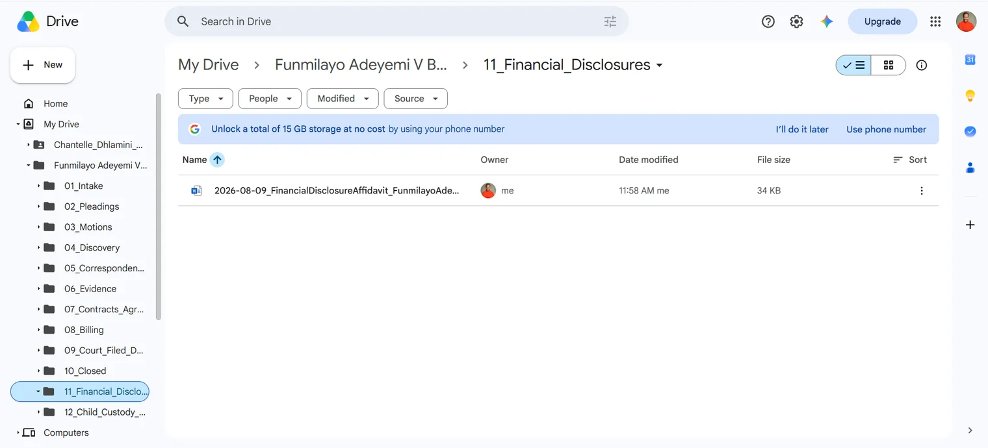
Task: Click the Sort button
Action: pyautogui.click(x=910, y=160)
